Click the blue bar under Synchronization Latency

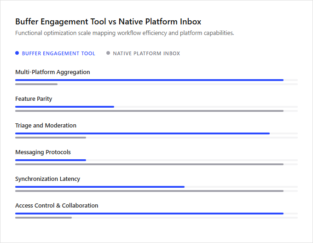(x=100, y=187)
